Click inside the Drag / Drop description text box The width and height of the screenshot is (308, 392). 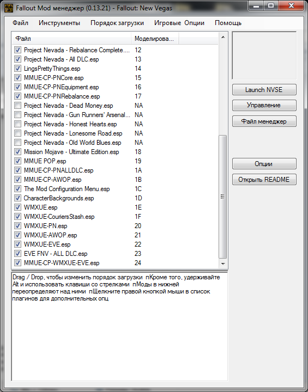click(119, 327)
